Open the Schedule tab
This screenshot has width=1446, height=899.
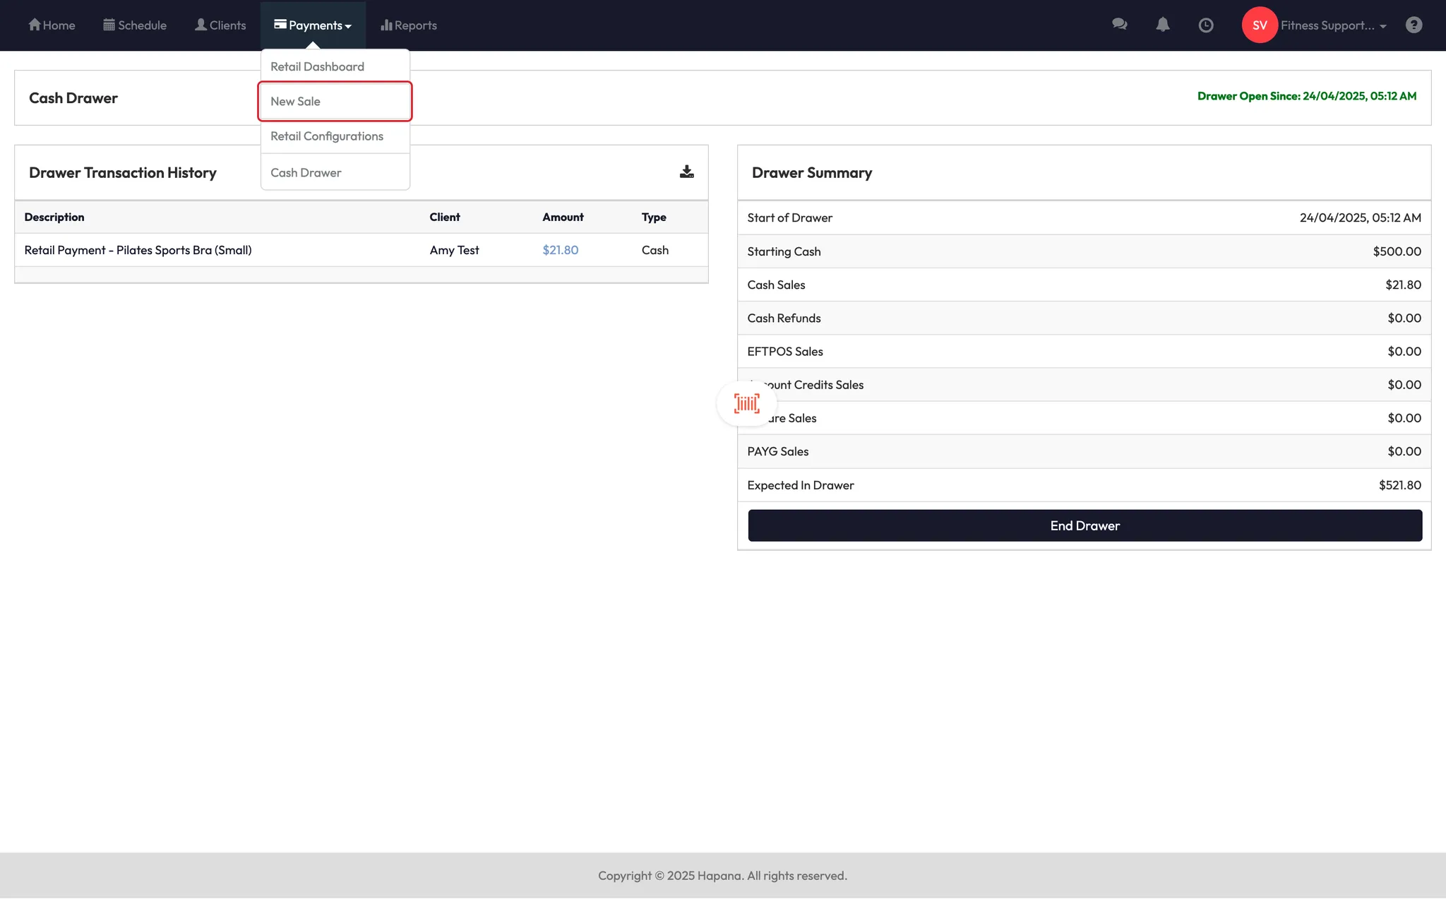click(135, 25)
